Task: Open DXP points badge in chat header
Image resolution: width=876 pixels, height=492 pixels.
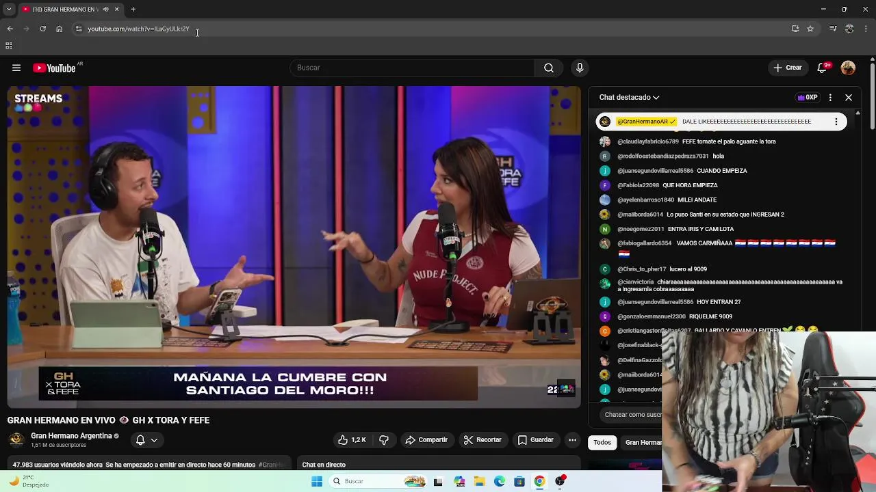Action: (808, 97)
